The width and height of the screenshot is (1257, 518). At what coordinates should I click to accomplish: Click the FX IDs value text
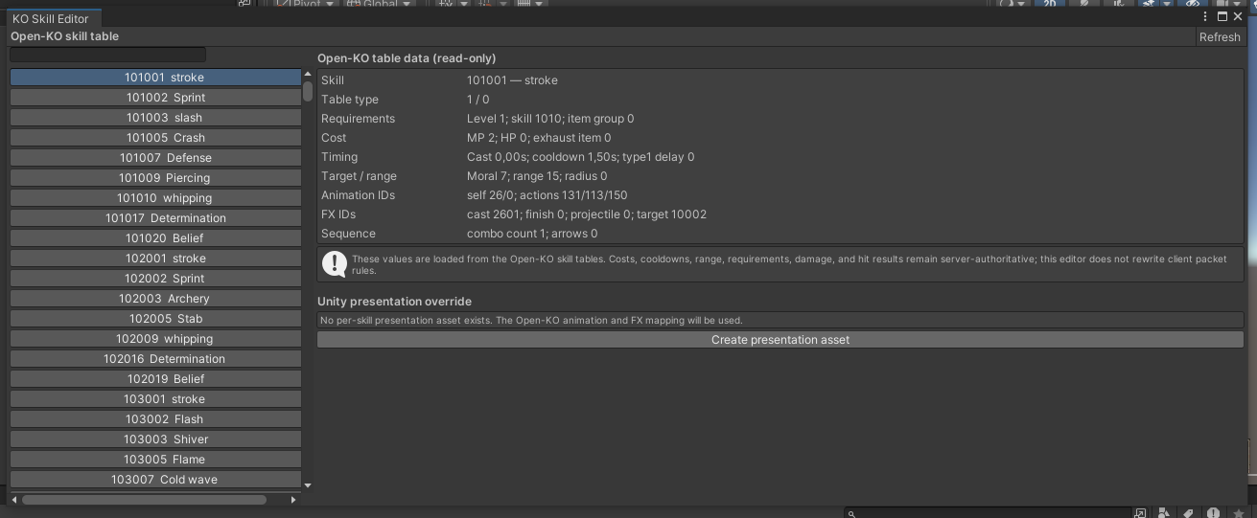tap(587, 214)
